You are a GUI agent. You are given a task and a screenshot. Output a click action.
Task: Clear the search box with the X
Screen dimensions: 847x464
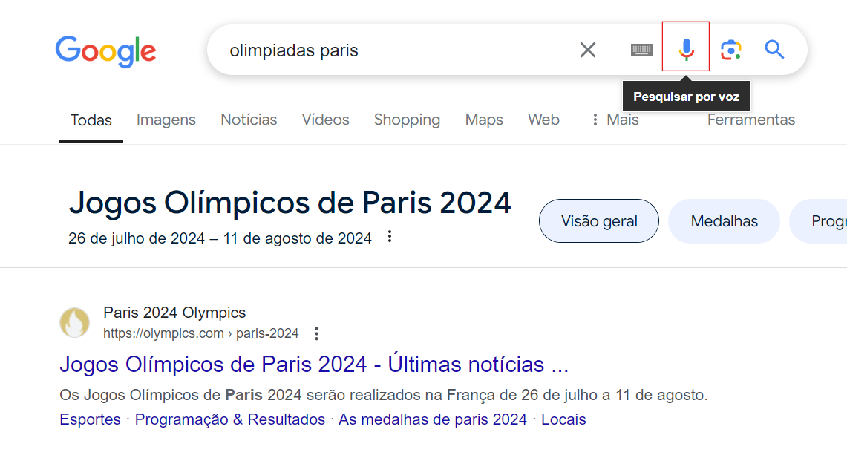[588, 50]
